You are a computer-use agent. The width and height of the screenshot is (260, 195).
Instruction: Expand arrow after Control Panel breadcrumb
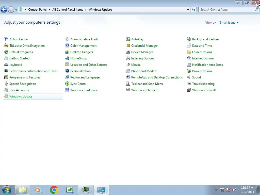tap(50, 10)
